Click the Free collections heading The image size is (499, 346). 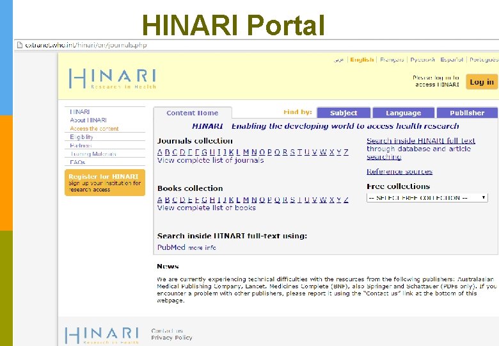(x=398, y=186)
